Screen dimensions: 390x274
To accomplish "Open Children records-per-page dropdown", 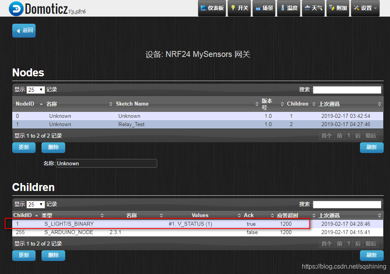I will tap(36, 204).
